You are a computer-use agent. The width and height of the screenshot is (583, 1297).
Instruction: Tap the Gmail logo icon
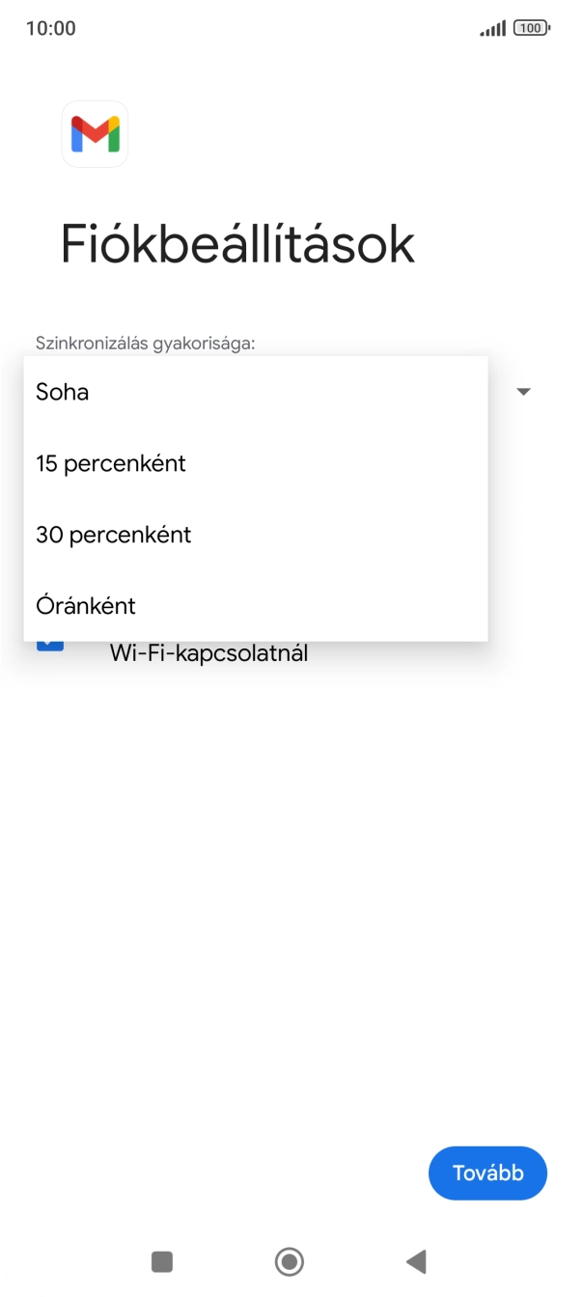click(95, 134)
